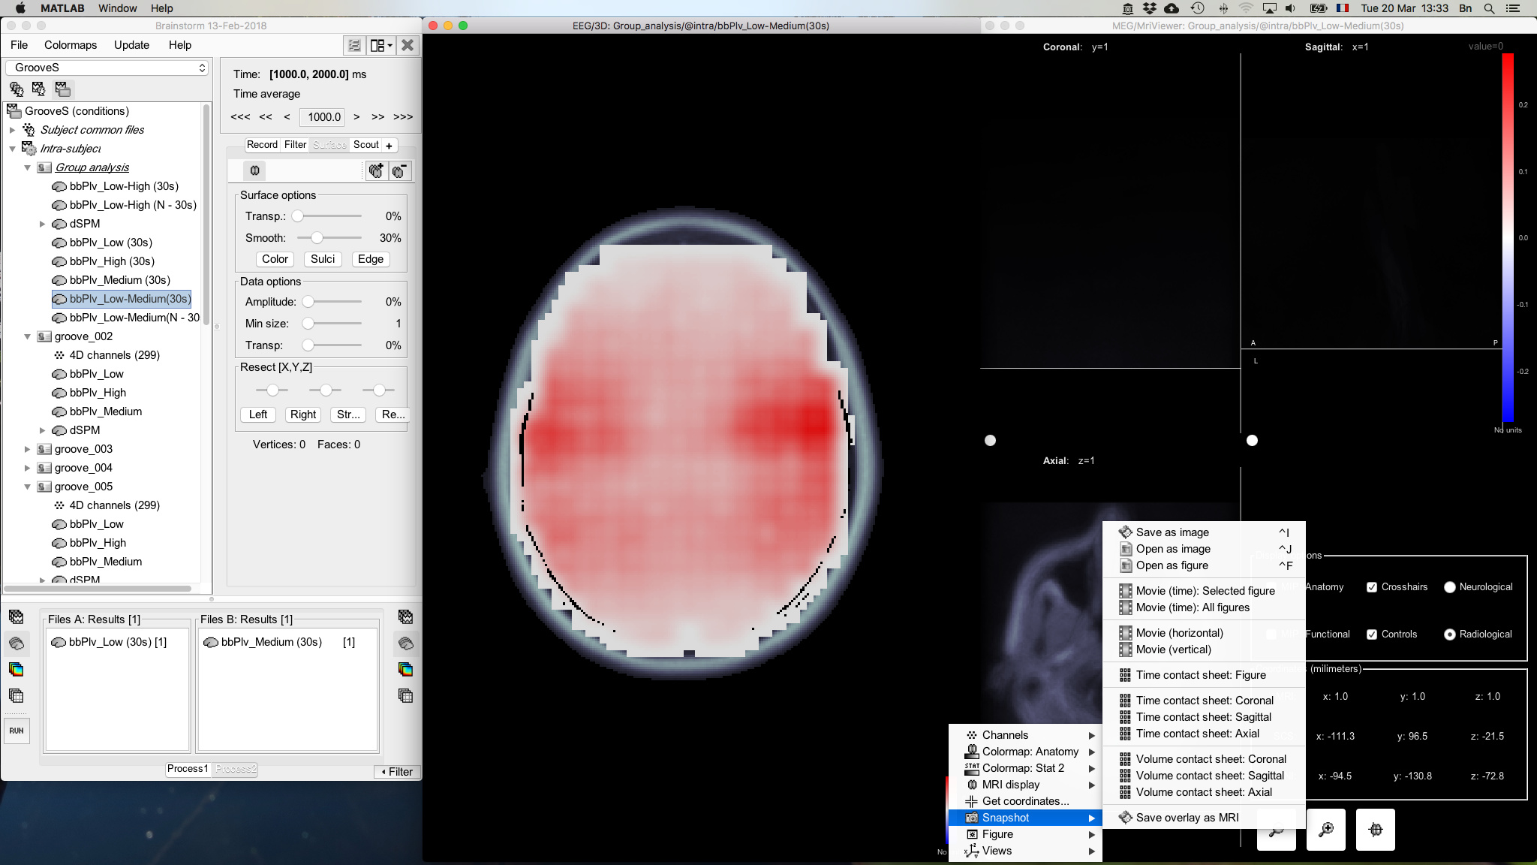1537x865 pixels.
Task: Click the Sulci button
Action: 323,259
